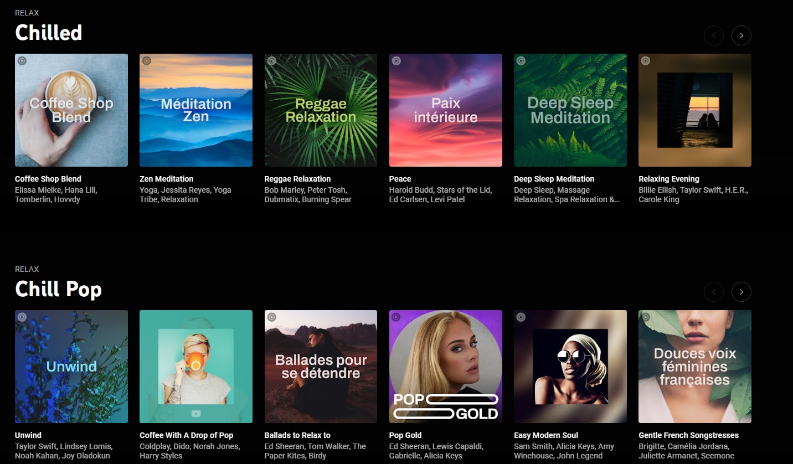Click the play icon on Coffee Shop Blend cover

click(x=22, y=61)
